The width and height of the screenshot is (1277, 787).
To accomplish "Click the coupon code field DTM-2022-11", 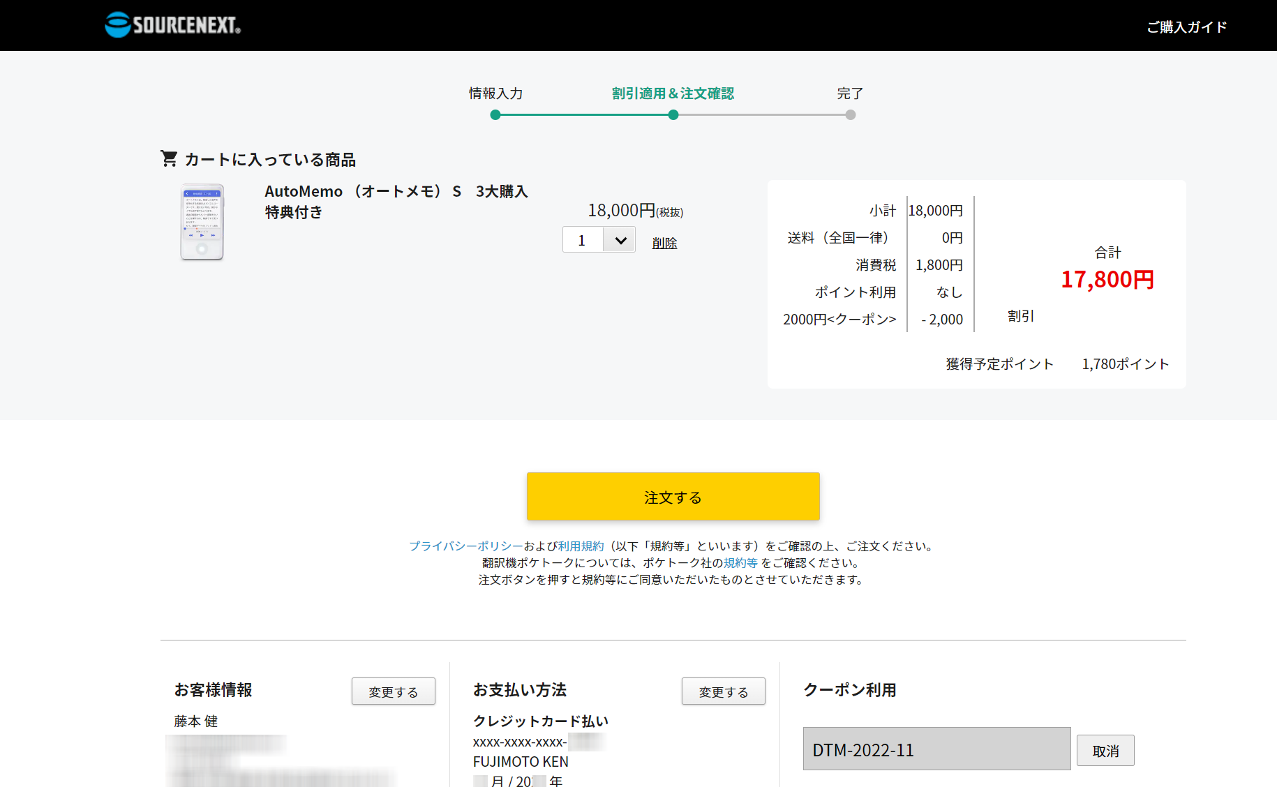I will pyautogui.click(x=936, y=749).
